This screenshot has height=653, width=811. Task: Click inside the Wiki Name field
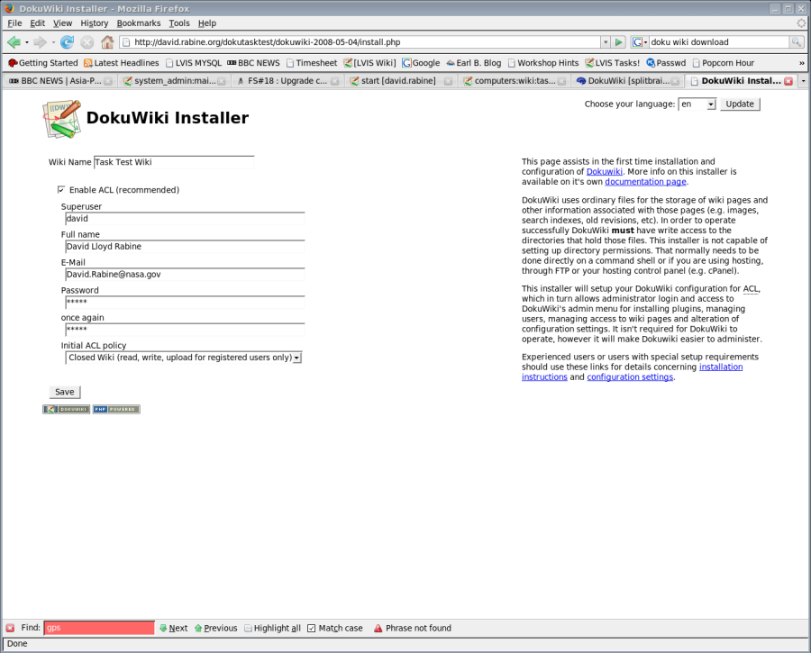(x=174, y=162)
